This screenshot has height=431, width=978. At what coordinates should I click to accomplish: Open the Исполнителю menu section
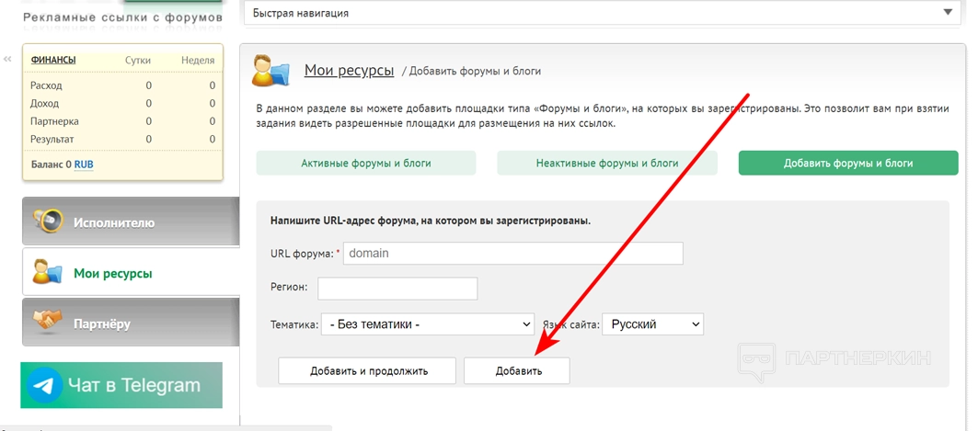[131, 221]
